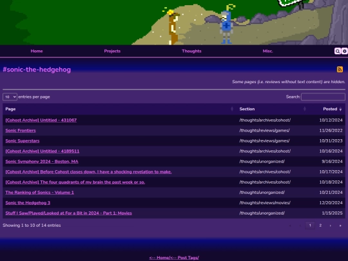Open the Sonic Superstars review
This screenshot has height=261, width=348.
[23, 140]
